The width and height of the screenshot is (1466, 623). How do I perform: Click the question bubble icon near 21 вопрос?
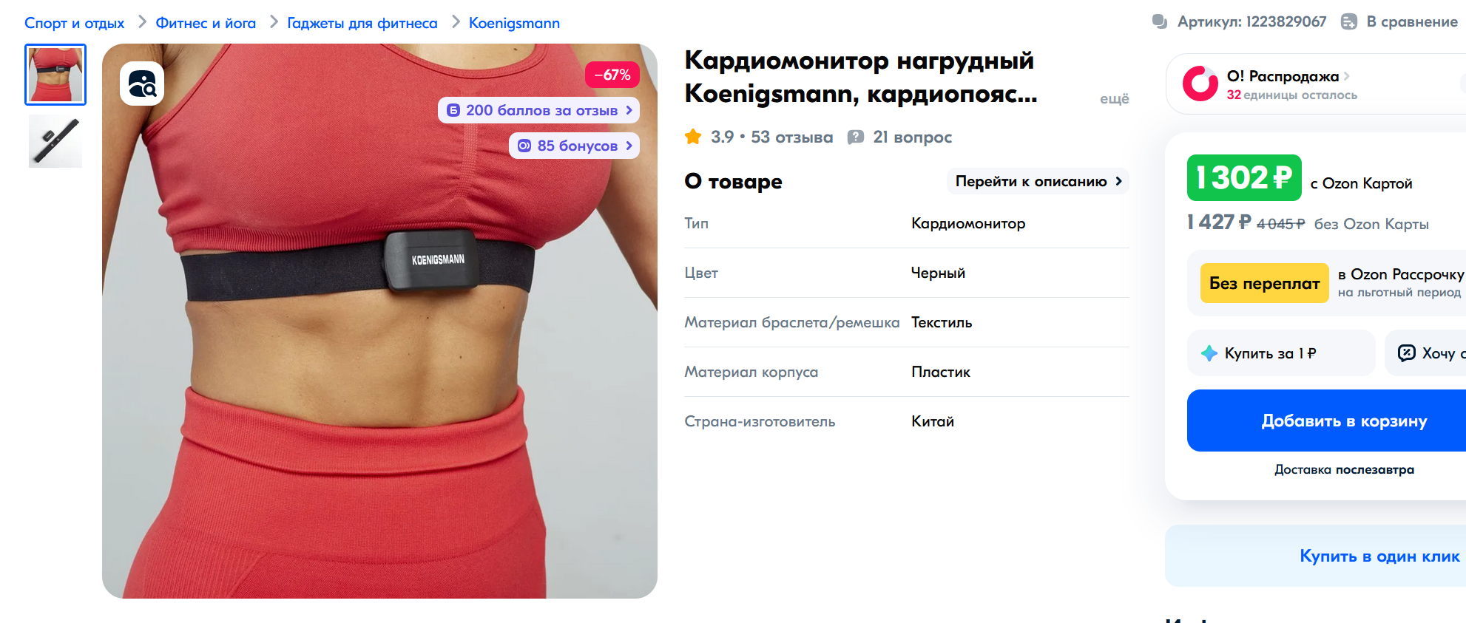[856, 137]
